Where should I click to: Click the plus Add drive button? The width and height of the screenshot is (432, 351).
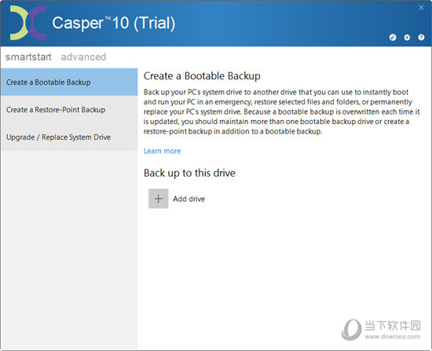tap(159, 199)
